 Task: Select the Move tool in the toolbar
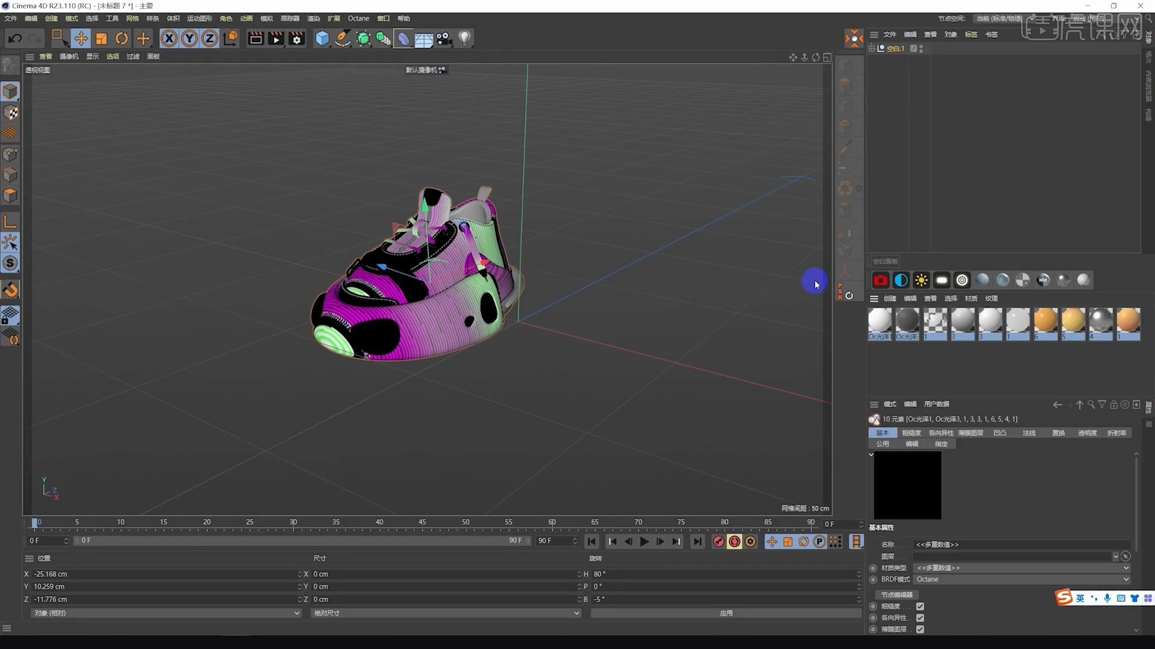coord(81,38)
